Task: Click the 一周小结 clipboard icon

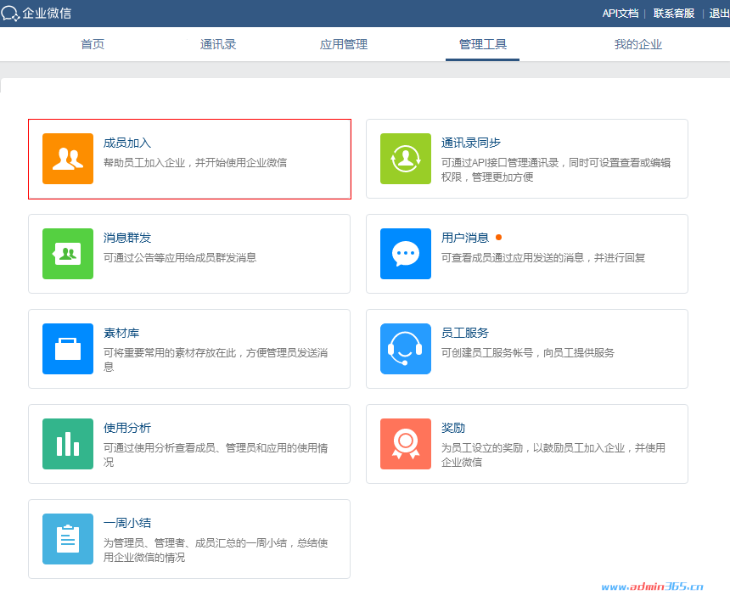Action: (x=68, y=539)
